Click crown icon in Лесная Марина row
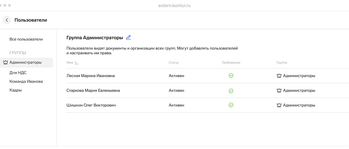Screen dimensions: 349x149 (279, 76)
